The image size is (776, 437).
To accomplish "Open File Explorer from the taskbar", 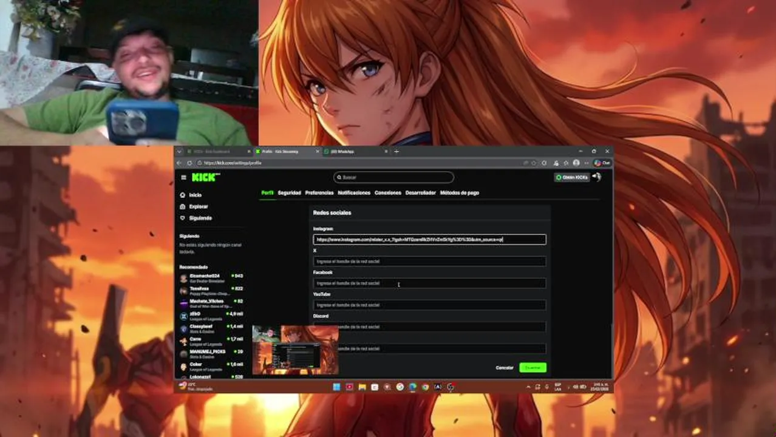I will click(362, 387).
